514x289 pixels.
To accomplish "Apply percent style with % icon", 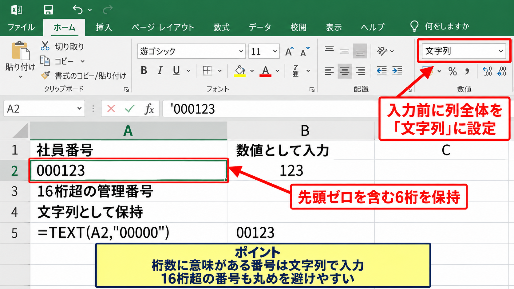I will click(453, 72).
